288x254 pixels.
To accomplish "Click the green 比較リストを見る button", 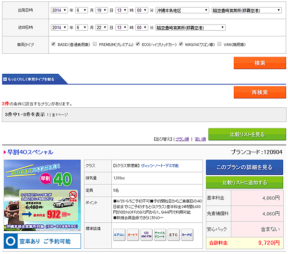I will pos(247,134).
